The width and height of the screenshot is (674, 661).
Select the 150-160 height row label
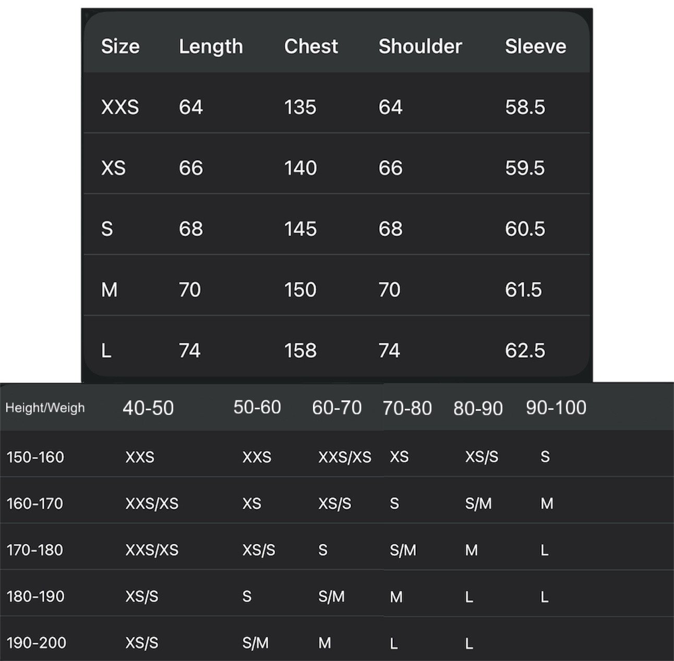point(35,457)
